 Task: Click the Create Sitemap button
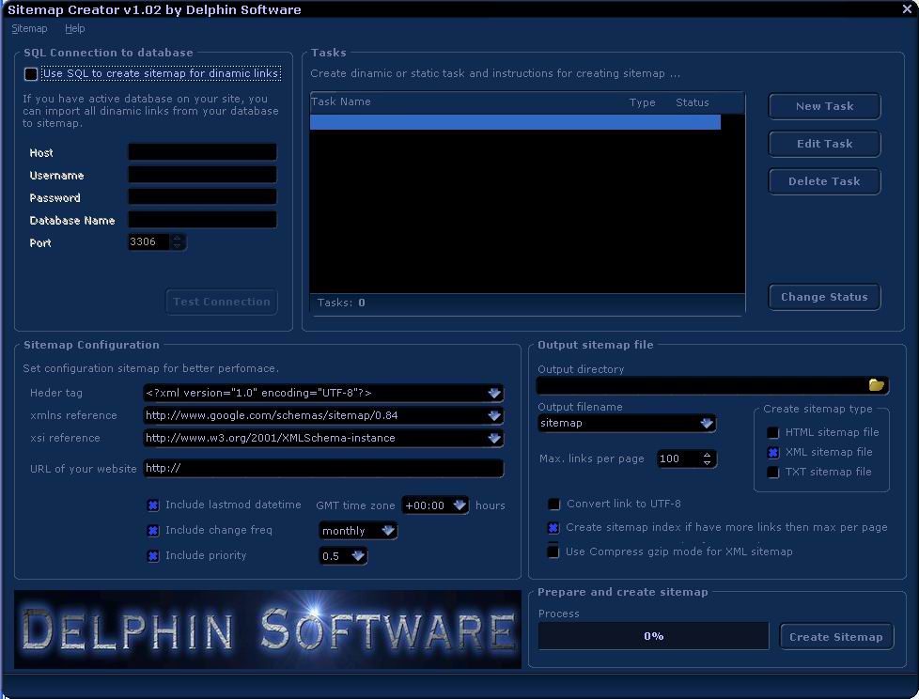[x=835, y=637]
